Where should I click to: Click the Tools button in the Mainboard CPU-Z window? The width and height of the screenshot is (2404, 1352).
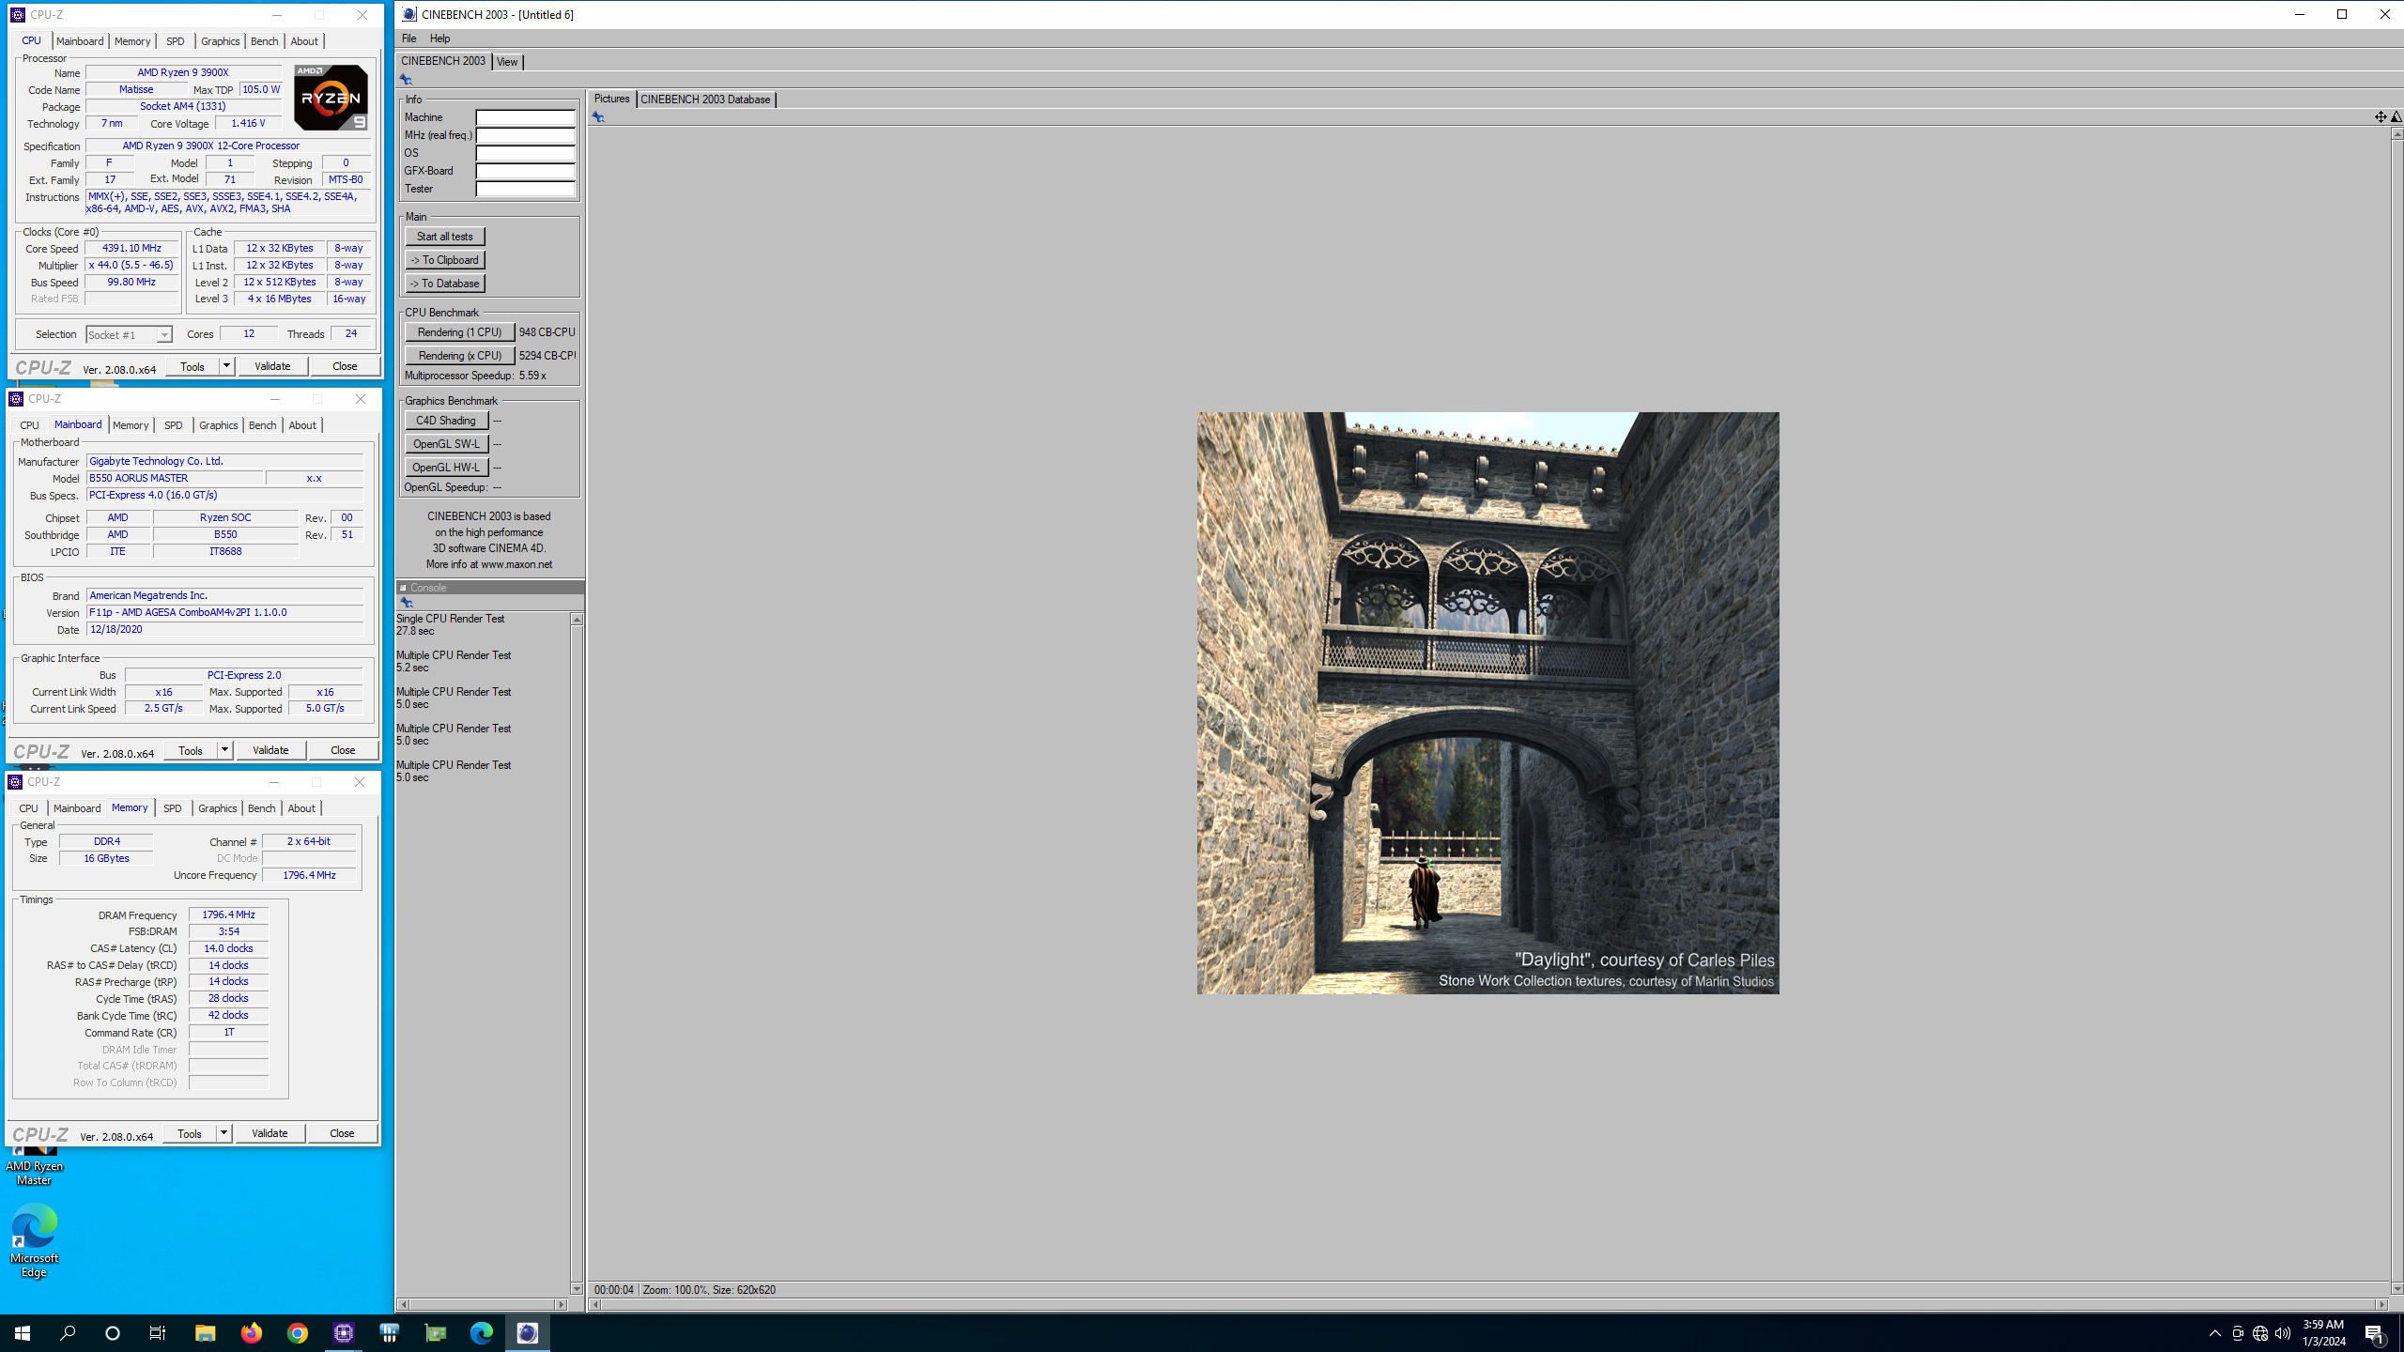191,750
